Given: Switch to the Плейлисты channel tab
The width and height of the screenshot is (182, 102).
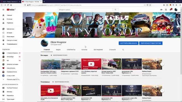Looking at the screenshot, I should [x=71, y=50].
